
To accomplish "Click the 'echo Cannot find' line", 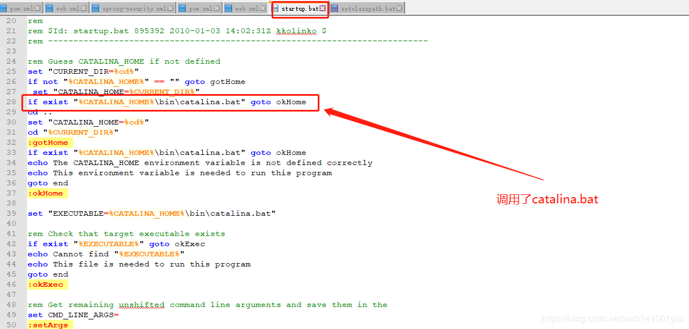I will [106, 254].
